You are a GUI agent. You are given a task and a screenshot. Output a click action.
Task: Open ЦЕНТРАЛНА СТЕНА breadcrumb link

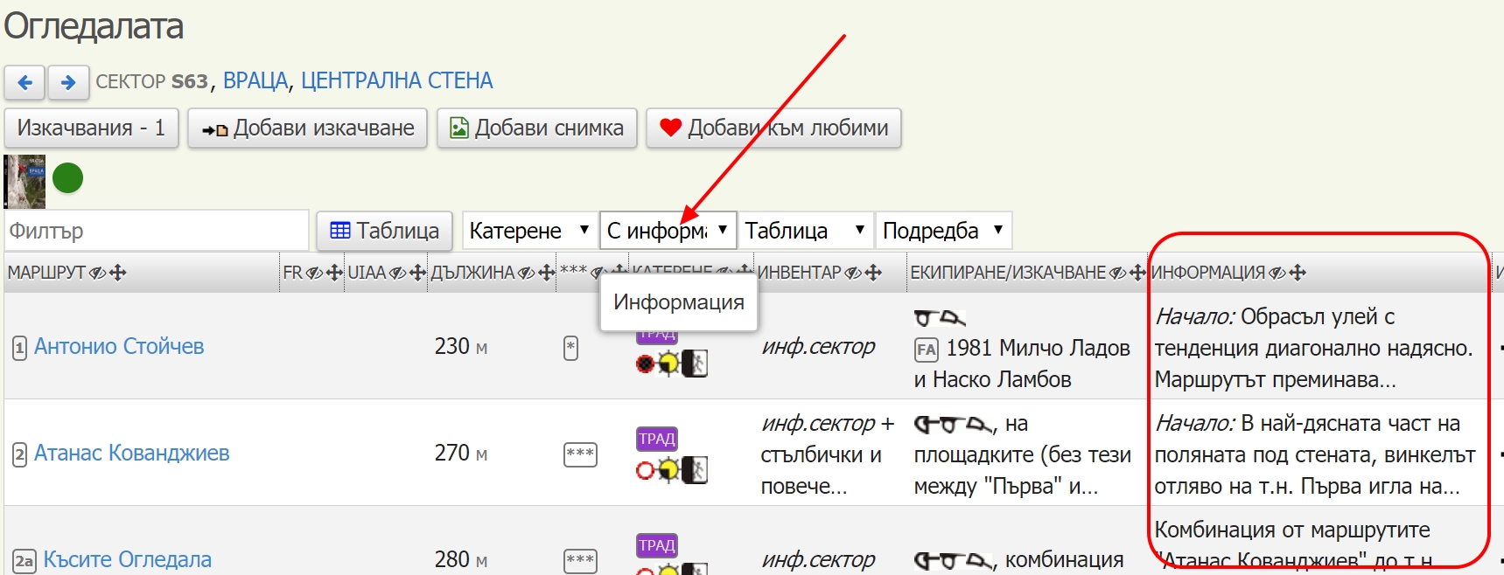tap(396, 81)
